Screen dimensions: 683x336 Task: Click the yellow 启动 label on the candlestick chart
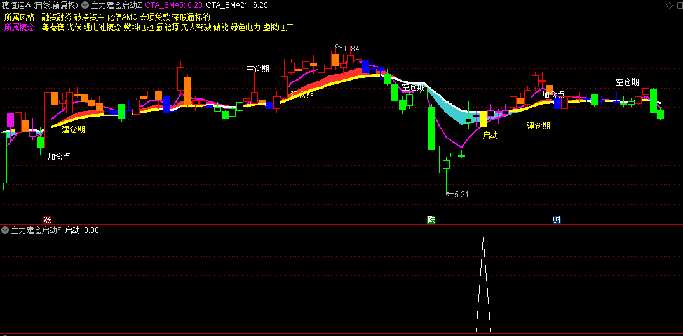[x=490, y=135]
